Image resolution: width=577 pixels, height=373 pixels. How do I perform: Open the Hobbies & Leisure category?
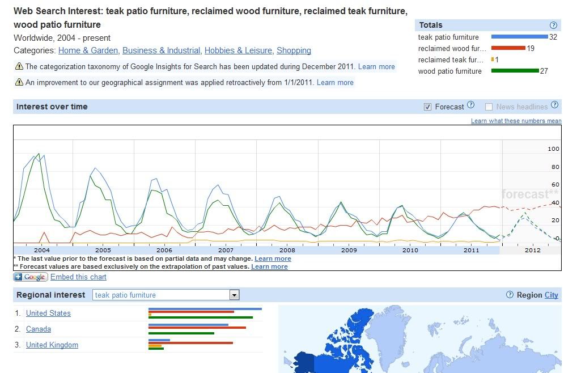[238, 50]
